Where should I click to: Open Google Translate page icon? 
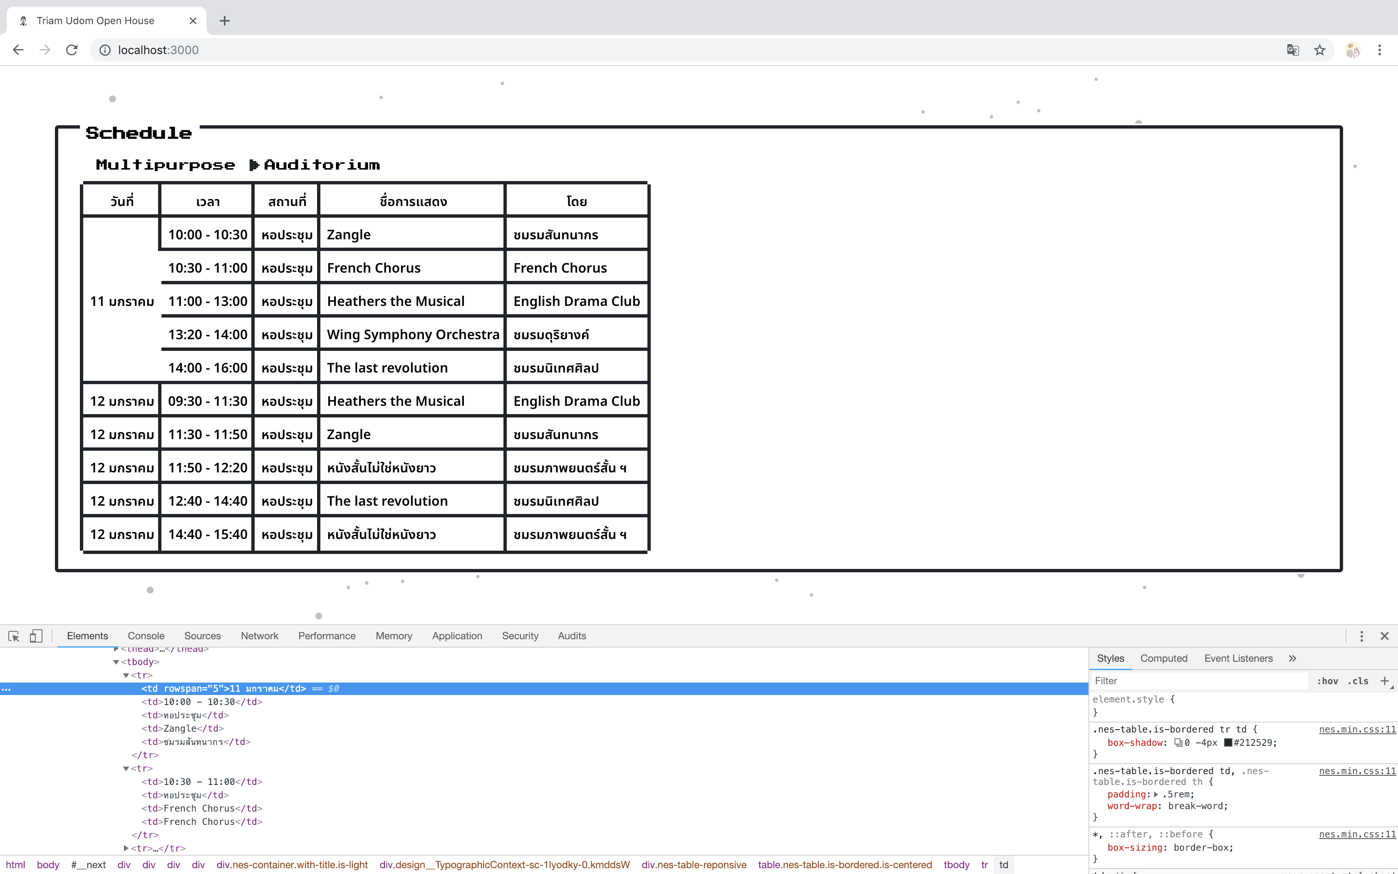[1293, 50]
